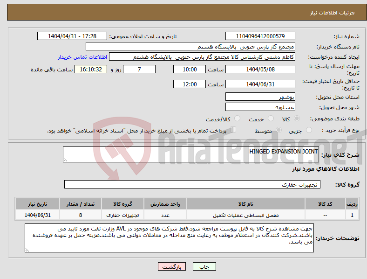367x279 pixels.
Task: Click the response deadline time 10:00
Action: (190, 69)
